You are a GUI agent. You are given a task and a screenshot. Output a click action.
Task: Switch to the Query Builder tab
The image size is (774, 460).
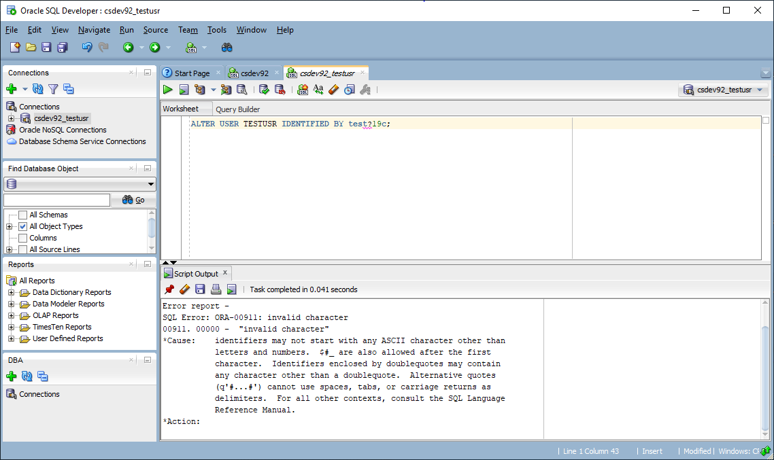[237, 109]
